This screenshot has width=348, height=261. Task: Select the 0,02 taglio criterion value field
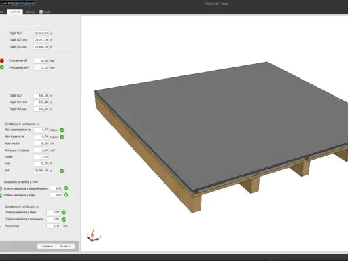tap(54, 213)
